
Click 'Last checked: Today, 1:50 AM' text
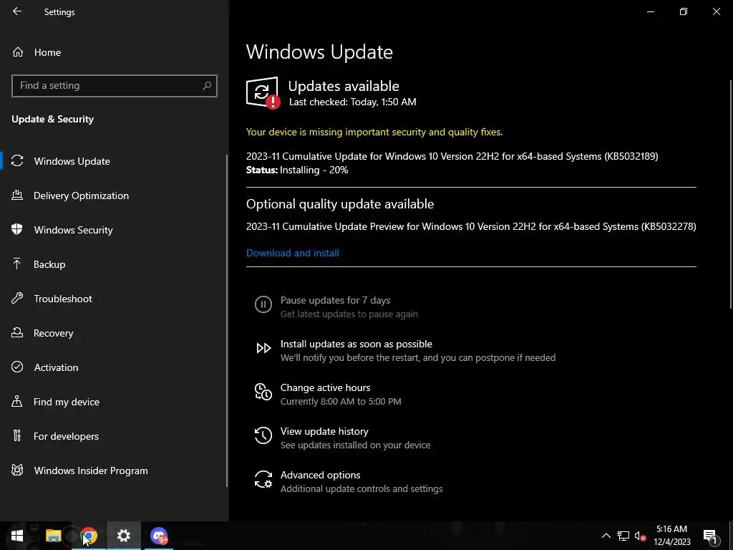click(x=352, y=102)
